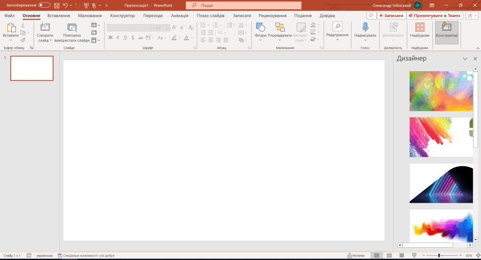Click the Clear formatting icon
This screenshot has width=481, height=260.
[x=191, y=28]
